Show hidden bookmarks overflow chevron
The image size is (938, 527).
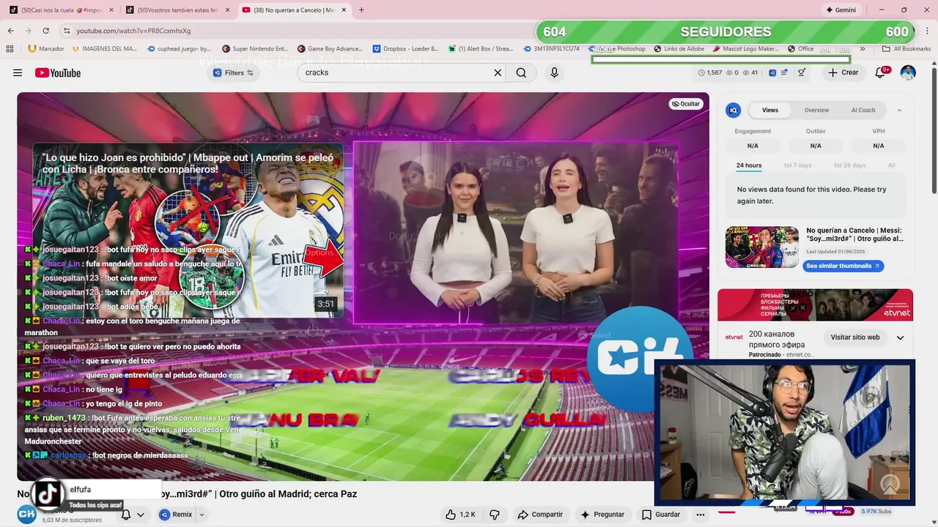coord(863,49)
